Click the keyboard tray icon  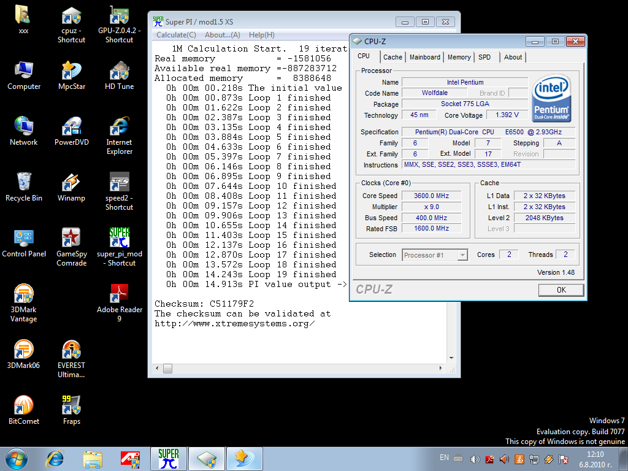[x=458, y=458]
